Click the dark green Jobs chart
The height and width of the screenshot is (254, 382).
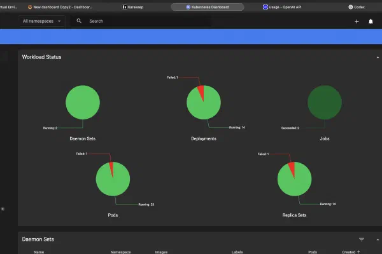tap(324, 103)
